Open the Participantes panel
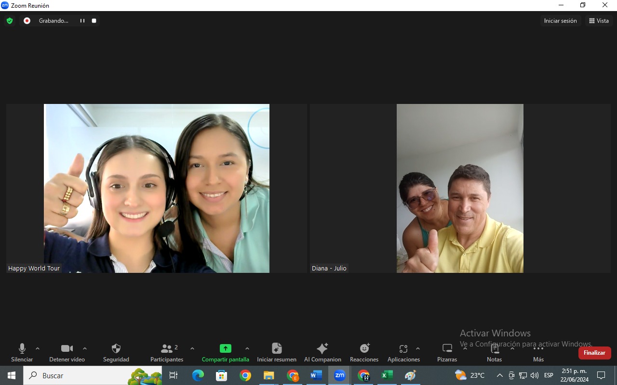The width and height of the screenshot is (617, 385). 167,353
